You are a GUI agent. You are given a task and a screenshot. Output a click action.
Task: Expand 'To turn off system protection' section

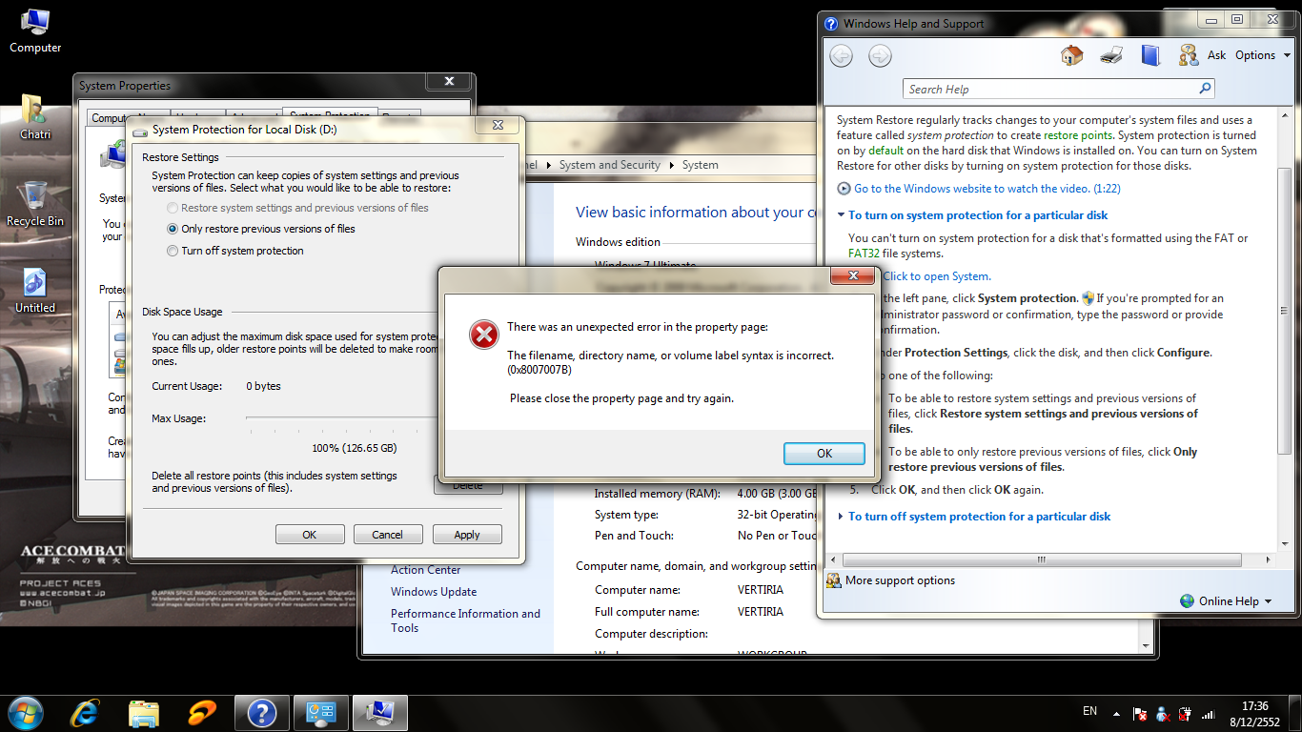tap(973, 517)
